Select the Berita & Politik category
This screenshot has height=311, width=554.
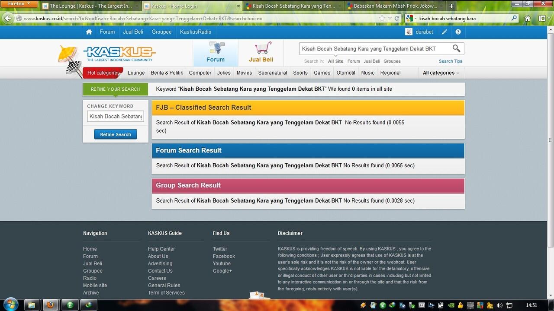pos(167,73)
